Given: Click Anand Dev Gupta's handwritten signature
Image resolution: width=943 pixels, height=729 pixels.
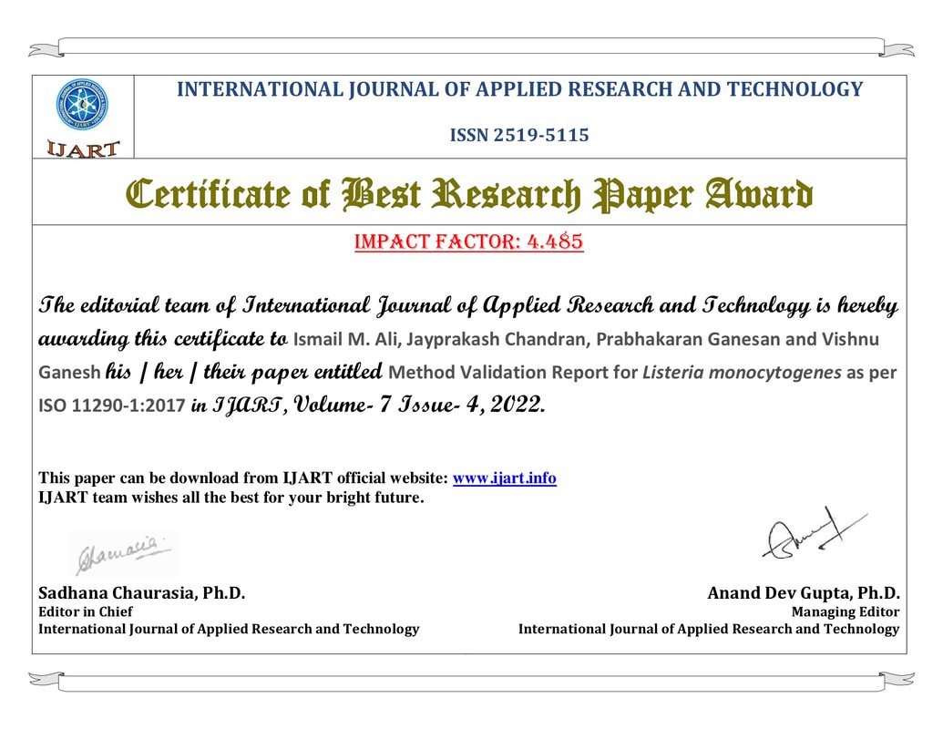Looking at the screenshot, I should click(815, 533).
